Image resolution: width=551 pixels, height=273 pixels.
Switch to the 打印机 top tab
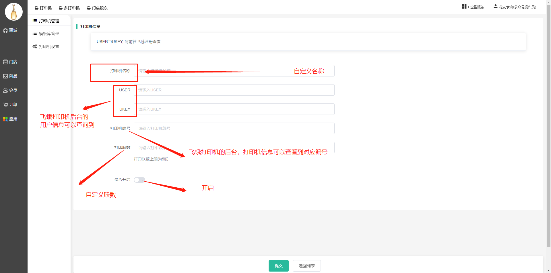pos(43,8)
